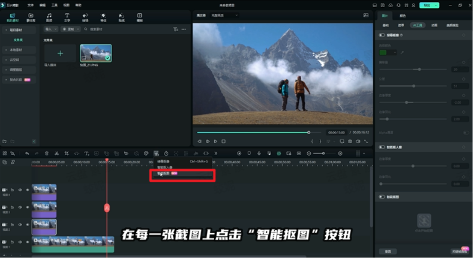Viewport: 473px width, 258px height.
Task: Open the 特效 effects tab
Action: [103, 17]
